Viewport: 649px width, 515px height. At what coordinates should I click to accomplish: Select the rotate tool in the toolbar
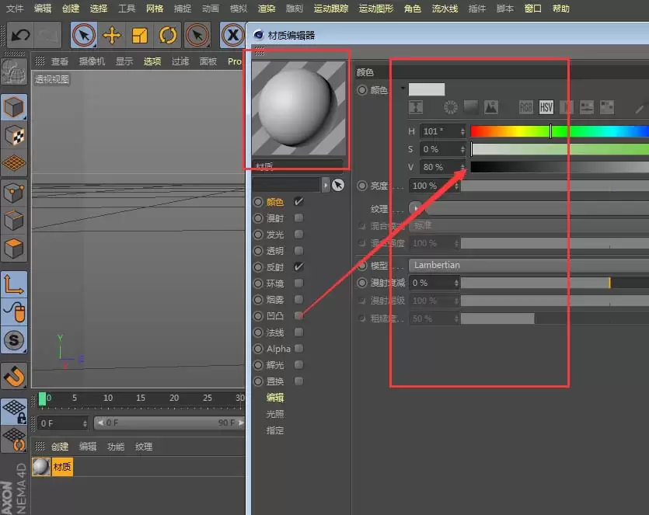coord(167,36)
